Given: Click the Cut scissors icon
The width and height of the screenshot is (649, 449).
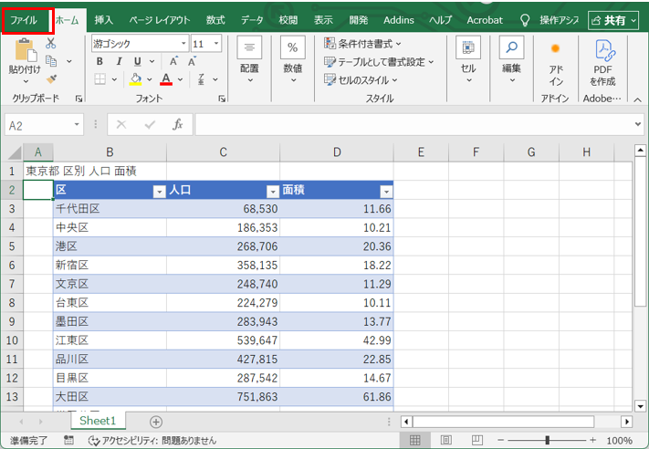Looking at the screenshot, I should coord(51,43).
